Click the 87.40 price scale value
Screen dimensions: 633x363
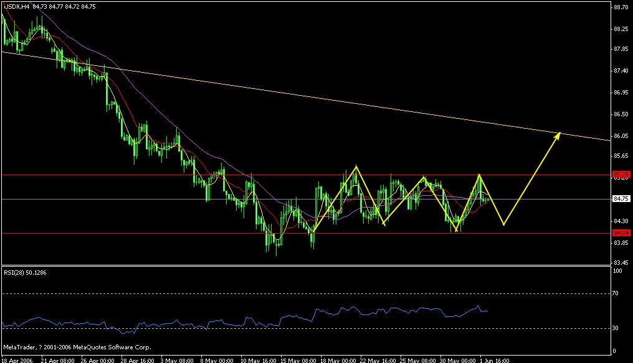tap(621, 71)
